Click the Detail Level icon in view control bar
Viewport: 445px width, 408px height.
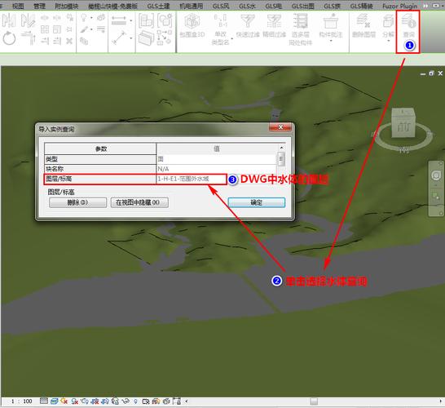point(44,401)
